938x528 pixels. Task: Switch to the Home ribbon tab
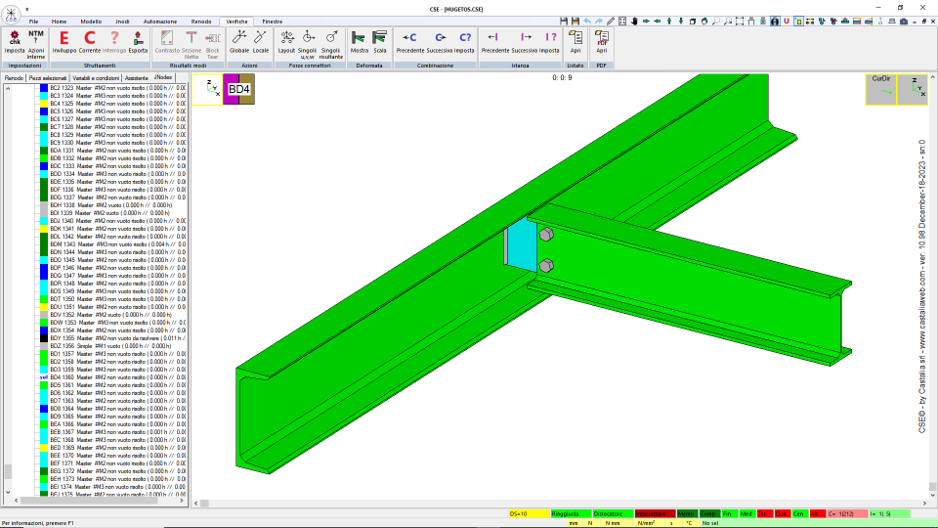[59, 22]
